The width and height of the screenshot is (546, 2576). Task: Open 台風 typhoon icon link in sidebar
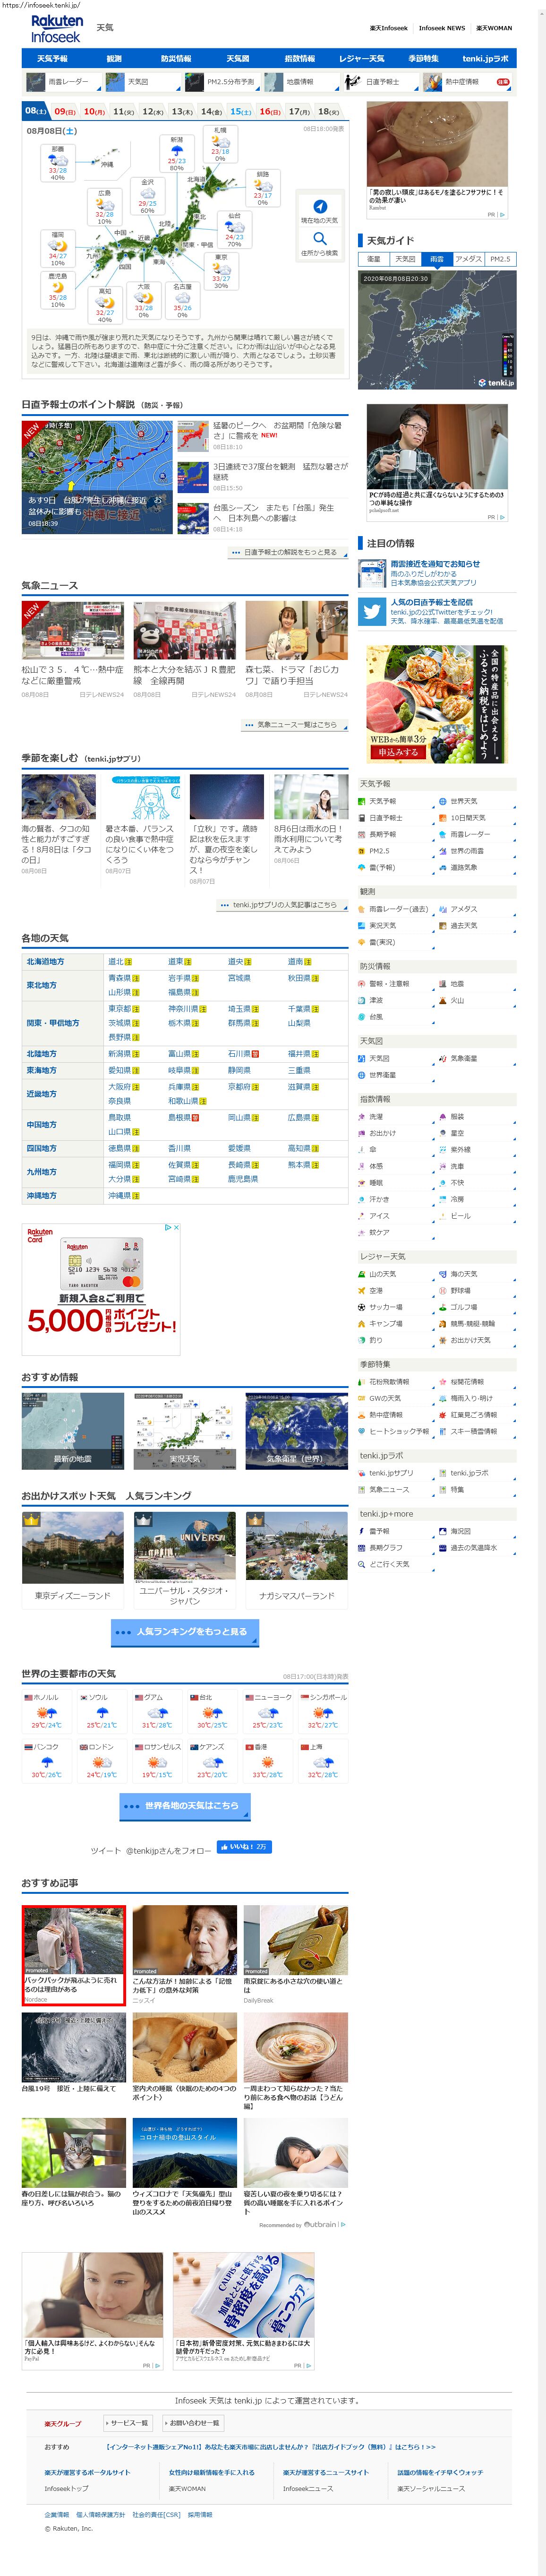tap(362, 1017)
